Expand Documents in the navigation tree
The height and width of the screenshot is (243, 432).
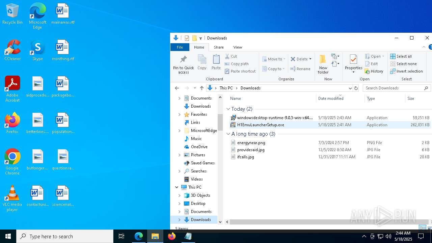pos(179,98)
